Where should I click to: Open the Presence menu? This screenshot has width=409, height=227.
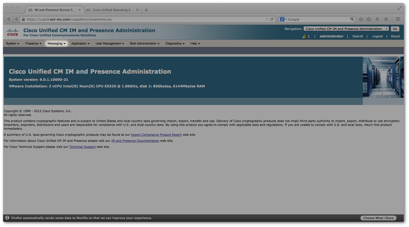(33, 43)
